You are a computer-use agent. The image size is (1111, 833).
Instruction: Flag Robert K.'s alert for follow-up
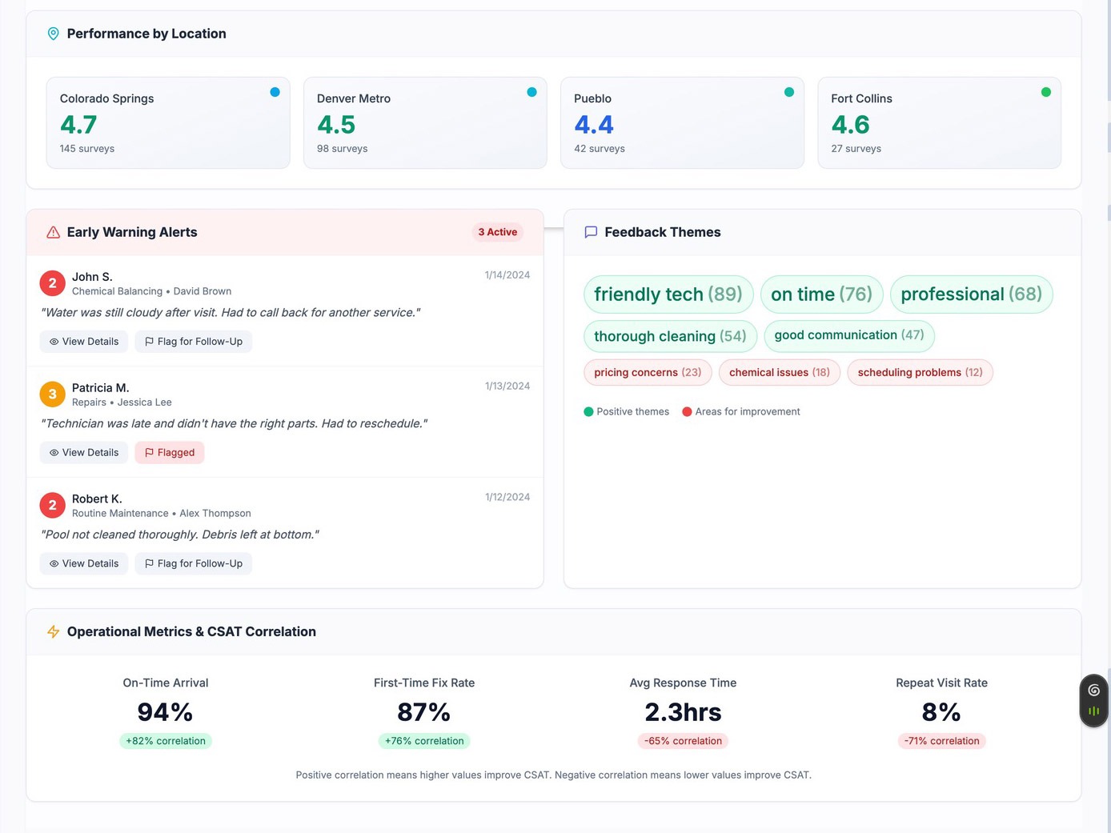[194, 564]
